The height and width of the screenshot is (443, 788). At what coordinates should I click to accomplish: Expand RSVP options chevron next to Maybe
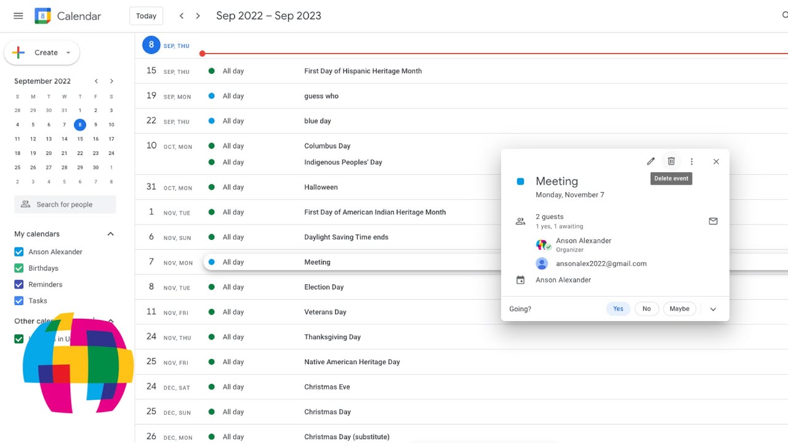coord(713,309)
